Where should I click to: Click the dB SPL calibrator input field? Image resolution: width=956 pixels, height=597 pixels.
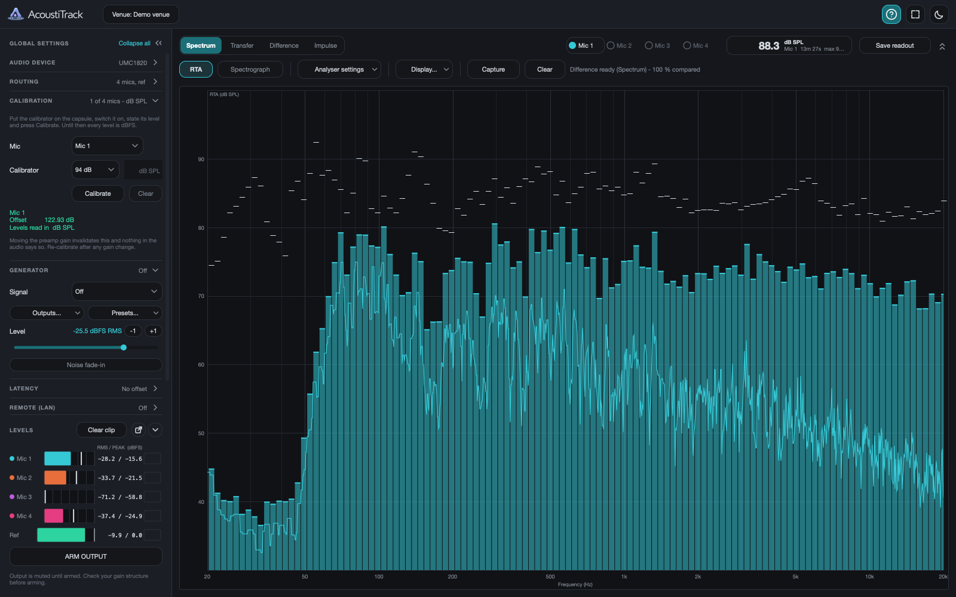[x=143, y=170]
